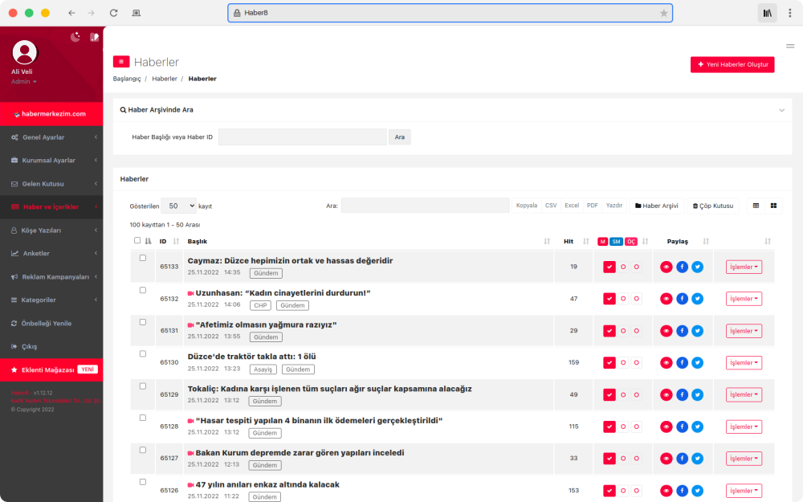Open the İşlemler dropdown for news 65128
The image size is (803, 502).
744,426
